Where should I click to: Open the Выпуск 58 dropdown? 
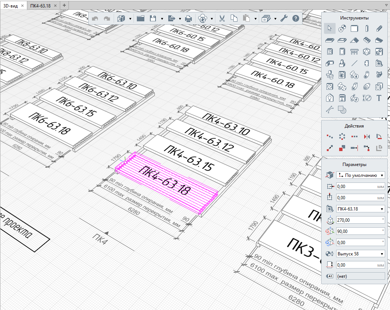[x=360, y=254]
